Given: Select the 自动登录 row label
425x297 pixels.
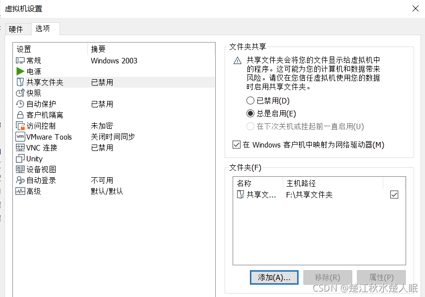Looking at the screenshot, I should [41, 180].
